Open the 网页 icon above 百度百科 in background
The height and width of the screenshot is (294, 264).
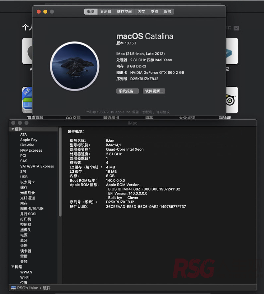pos(27,100)
